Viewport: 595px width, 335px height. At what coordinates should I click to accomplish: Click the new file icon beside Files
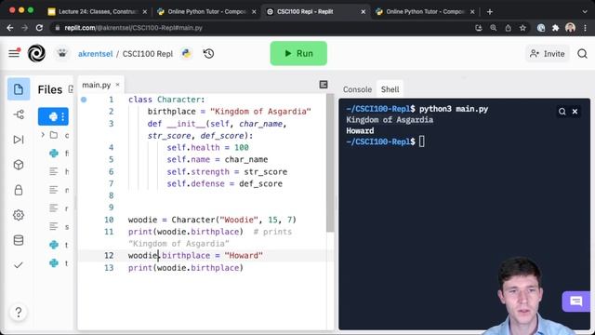click(x=71, y=89)
